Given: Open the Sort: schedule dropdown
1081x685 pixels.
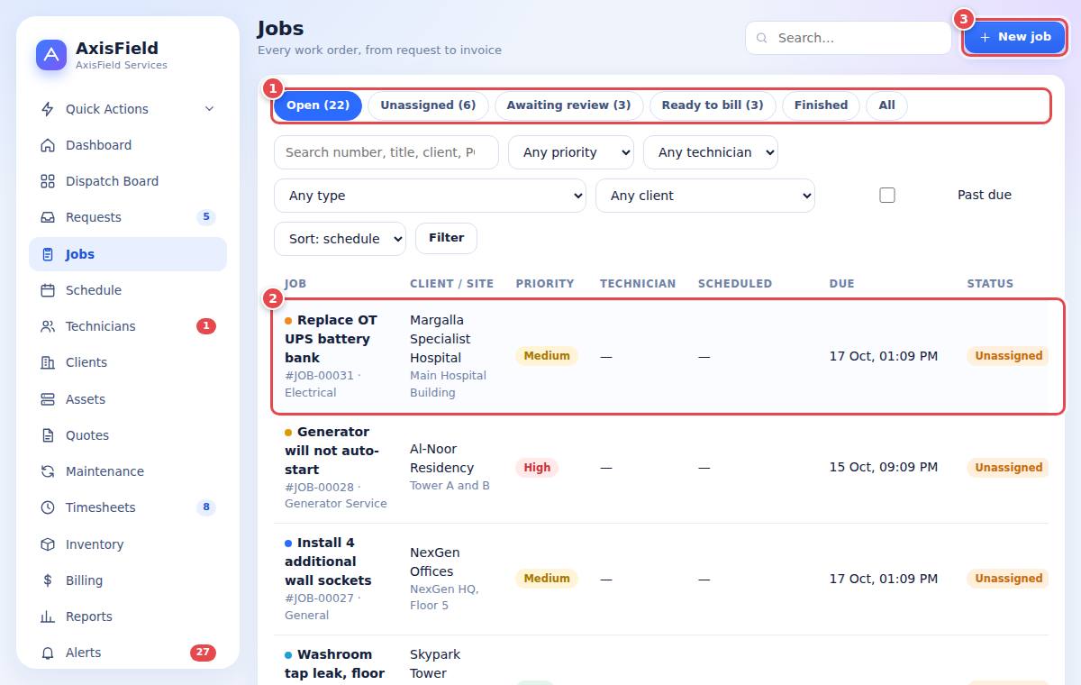Looking at the screenshot, I should tap(340, 239).
